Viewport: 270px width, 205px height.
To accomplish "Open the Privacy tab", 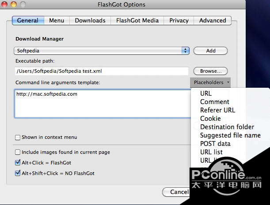I will point(179,21).
